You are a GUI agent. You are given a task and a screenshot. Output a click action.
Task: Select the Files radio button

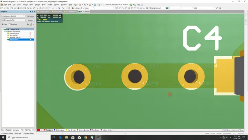[2, 24]
